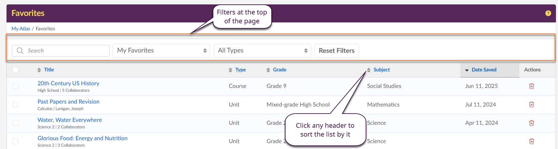The image size is (558, 149).
Task: Click the magnifying glass search icon
Action: coord(20,51)
